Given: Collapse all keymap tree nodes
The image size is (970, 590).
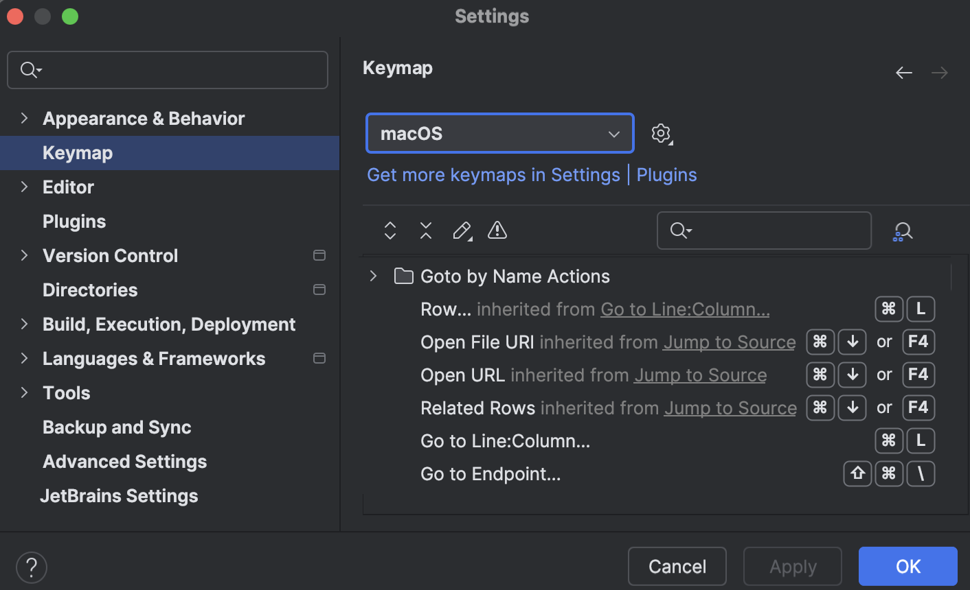Looking at the screenshot, I should [425, 231].
